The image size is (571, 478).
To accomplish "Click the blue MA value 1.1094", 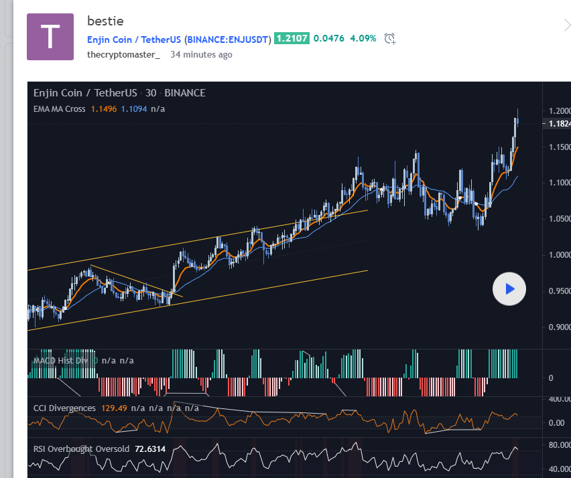I will 134,108.
